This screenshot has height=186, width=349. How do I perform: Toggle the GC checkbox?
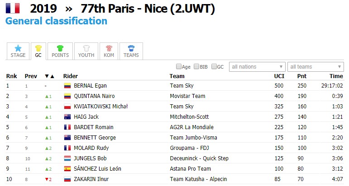coord(214,66)
